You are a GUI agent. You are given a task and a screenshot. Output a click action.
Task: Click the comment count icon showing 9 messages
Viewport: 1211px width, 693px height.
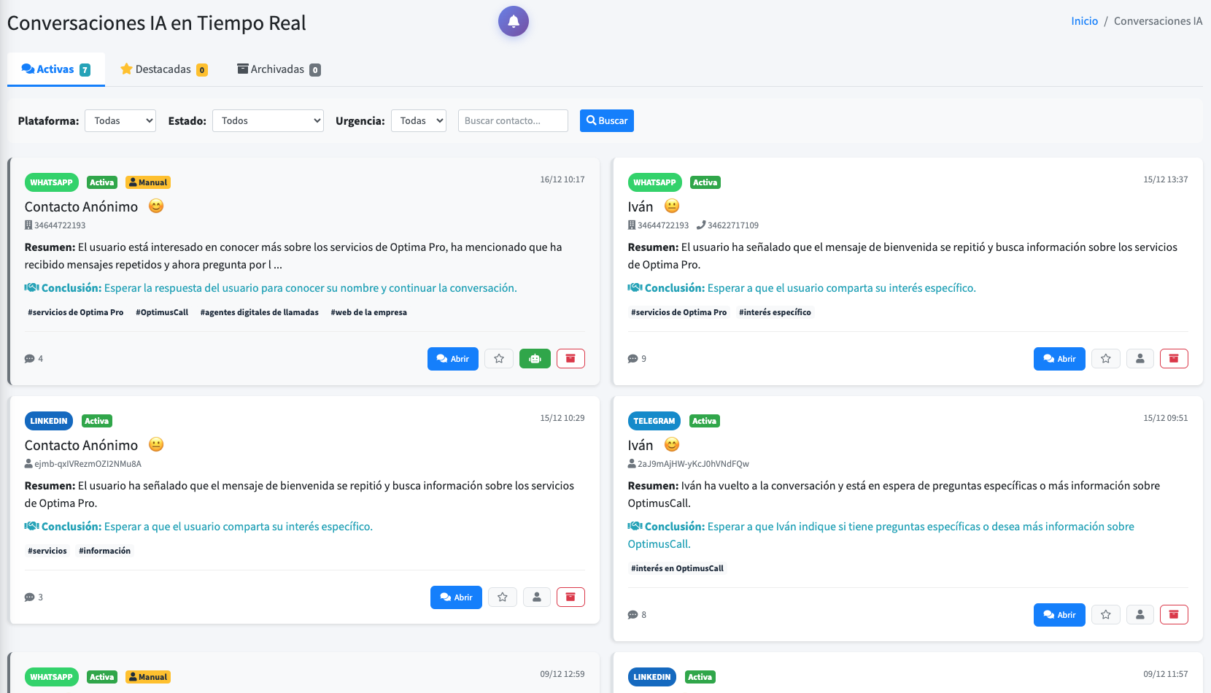633,358
